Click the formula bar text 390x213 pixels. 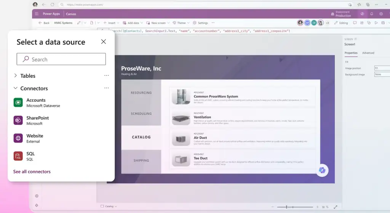200,31
